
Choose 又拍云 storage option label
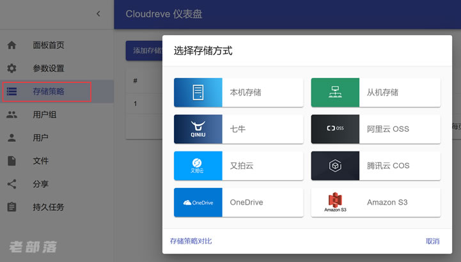click(242, 166)
